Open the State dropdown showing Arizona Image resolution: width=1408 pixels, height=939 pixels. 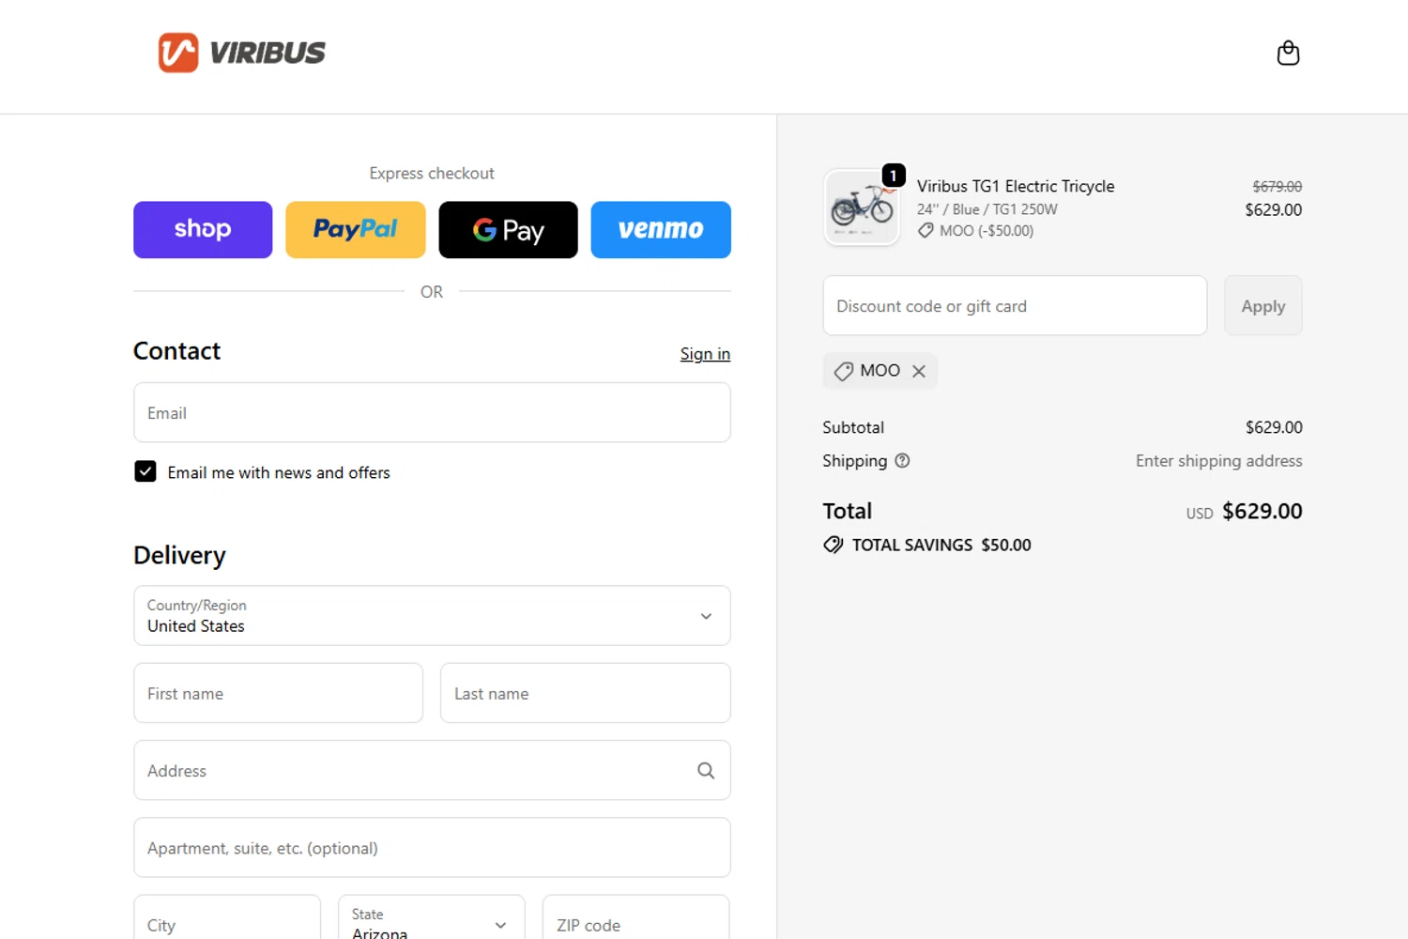click(431, 923)
